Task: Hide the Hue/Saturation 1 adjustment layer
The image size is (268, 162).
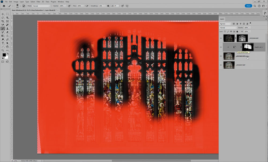Action: click(221, 47)
